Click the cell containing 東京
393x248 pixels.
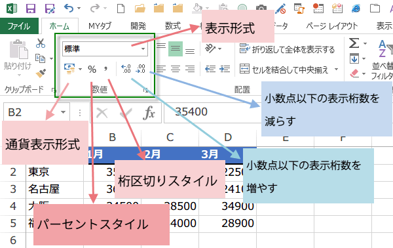click(x=54, y=172)
